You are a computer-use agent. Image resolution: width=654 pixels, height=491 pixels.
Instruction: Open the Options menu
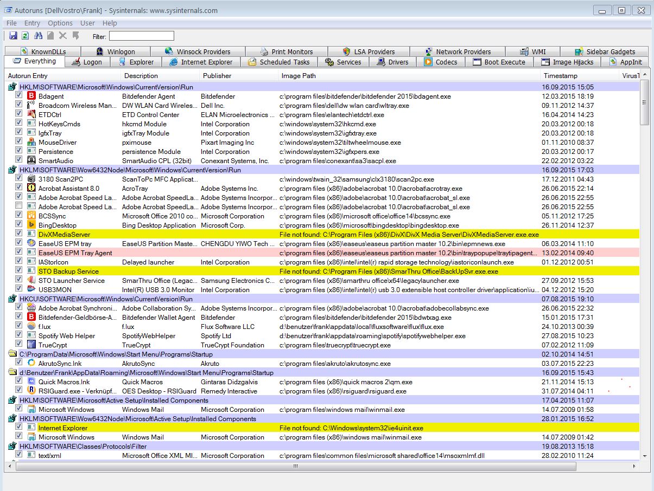(x=60, y=23)
